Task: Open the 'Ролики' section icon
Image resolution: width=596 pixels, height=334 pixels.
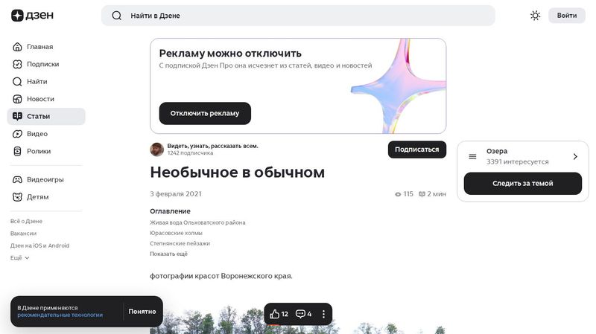Action: click(x=18, y=151)
